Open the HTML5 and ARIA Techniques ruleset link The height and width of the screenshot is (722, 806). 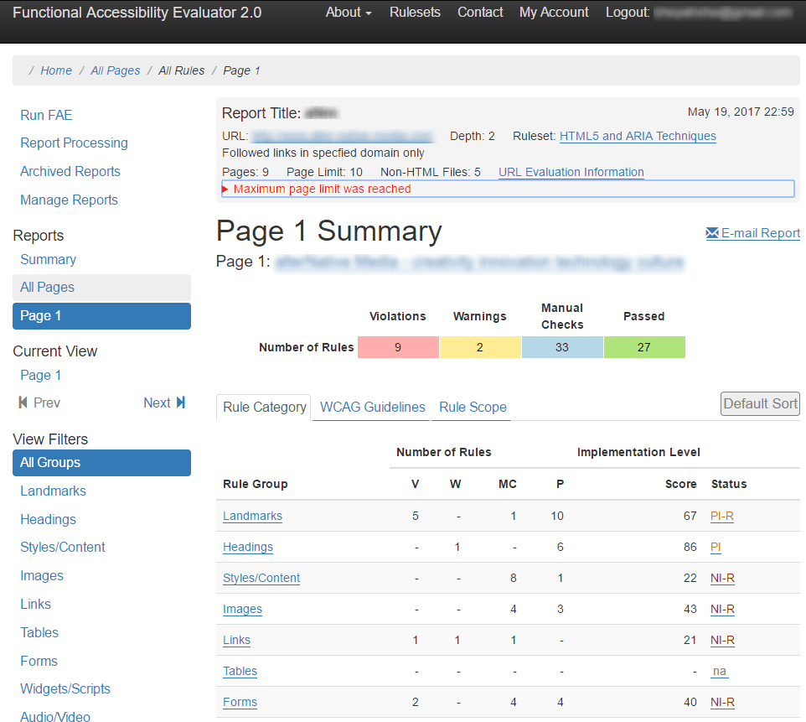[x=638, y=136]
